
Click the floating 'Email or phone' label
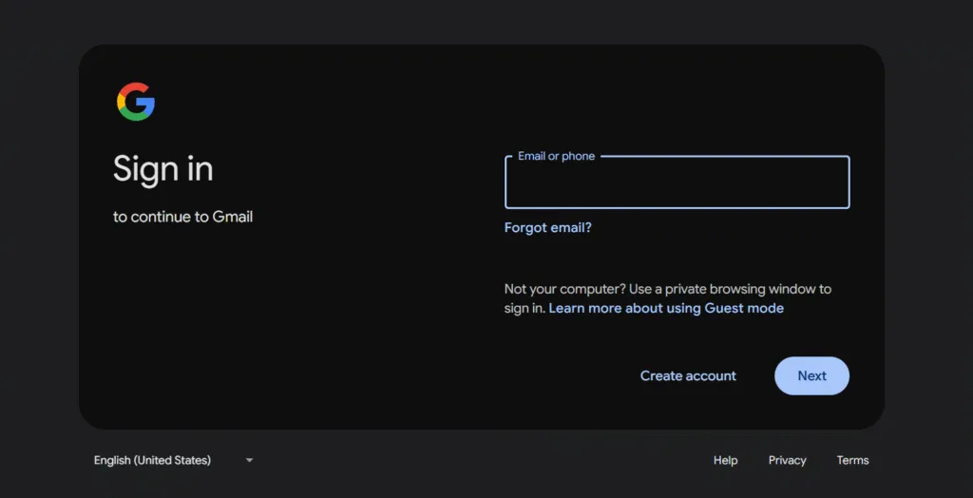(556, 156)
